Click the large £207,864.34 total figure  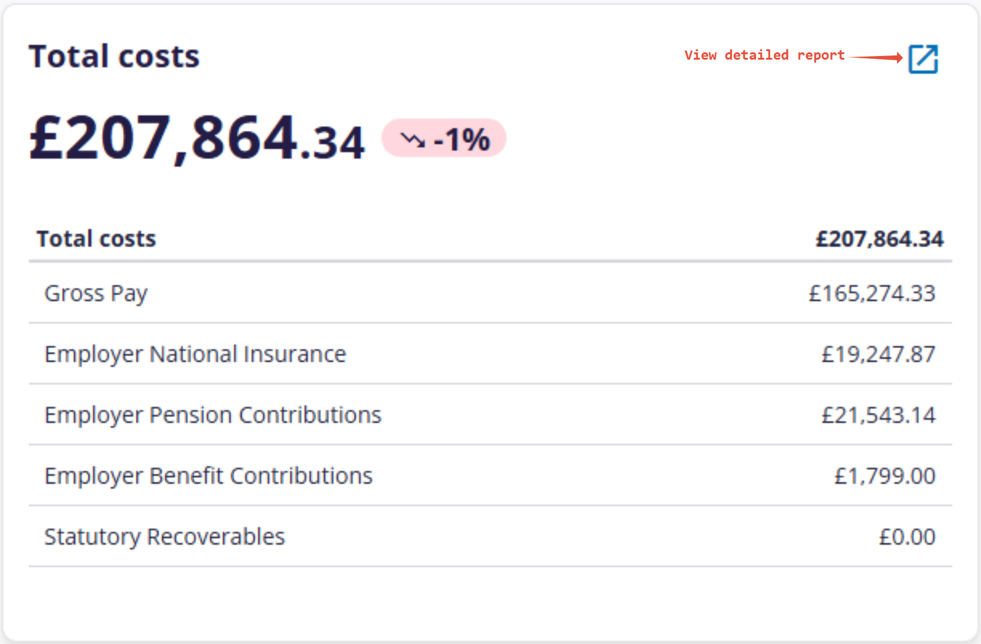(197, 138)
